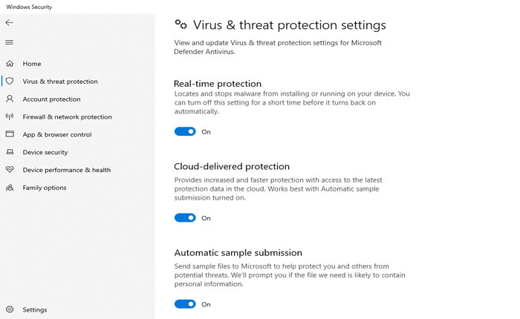Image resolution: width=520 pixels, height=319 pixels.
Task: Toggle Automatic sample submission off
Action: tap(185, 304)
